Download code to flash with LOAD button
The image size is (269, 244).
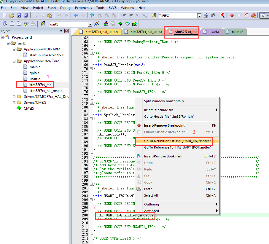[x=43, y=23]
